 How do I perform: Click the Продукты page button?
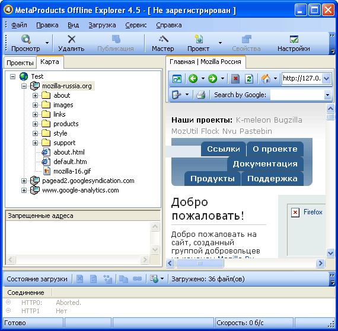pos(212,179)
